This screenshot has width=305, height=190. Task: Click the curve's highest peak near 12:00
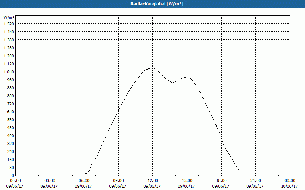151,68
